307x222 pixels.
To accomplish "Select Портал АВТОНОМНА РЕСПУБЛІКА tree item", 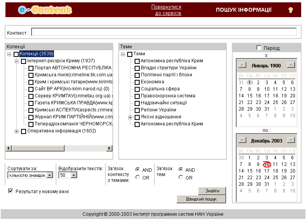I will click(x=73, y=68).
